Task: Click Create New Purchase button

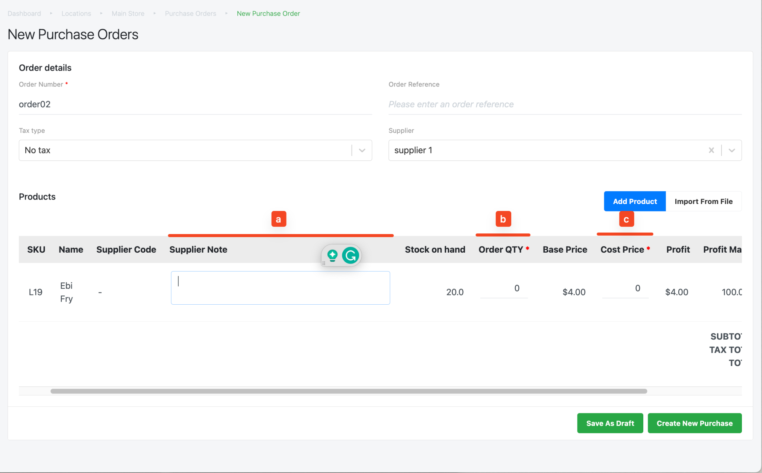Action: 694,423
